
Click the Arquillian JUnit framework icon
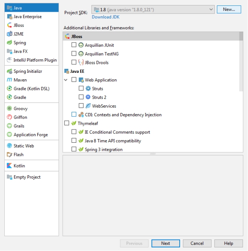tap(81, 45)
